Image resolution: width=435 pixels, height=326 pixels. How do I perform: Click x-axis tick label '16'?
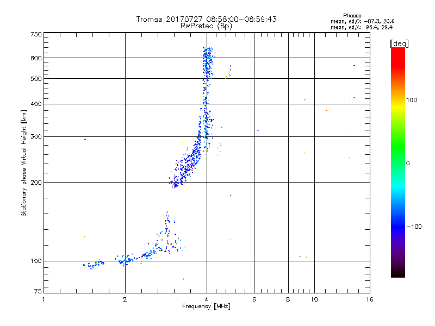pyautogui.click(x=370, y=299)
